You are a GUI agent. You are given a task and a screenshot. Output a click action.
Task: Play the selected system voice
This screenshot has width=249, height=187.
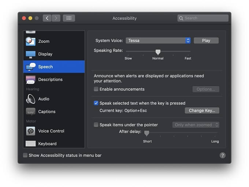pyautogui.click(x=206, y=41)
